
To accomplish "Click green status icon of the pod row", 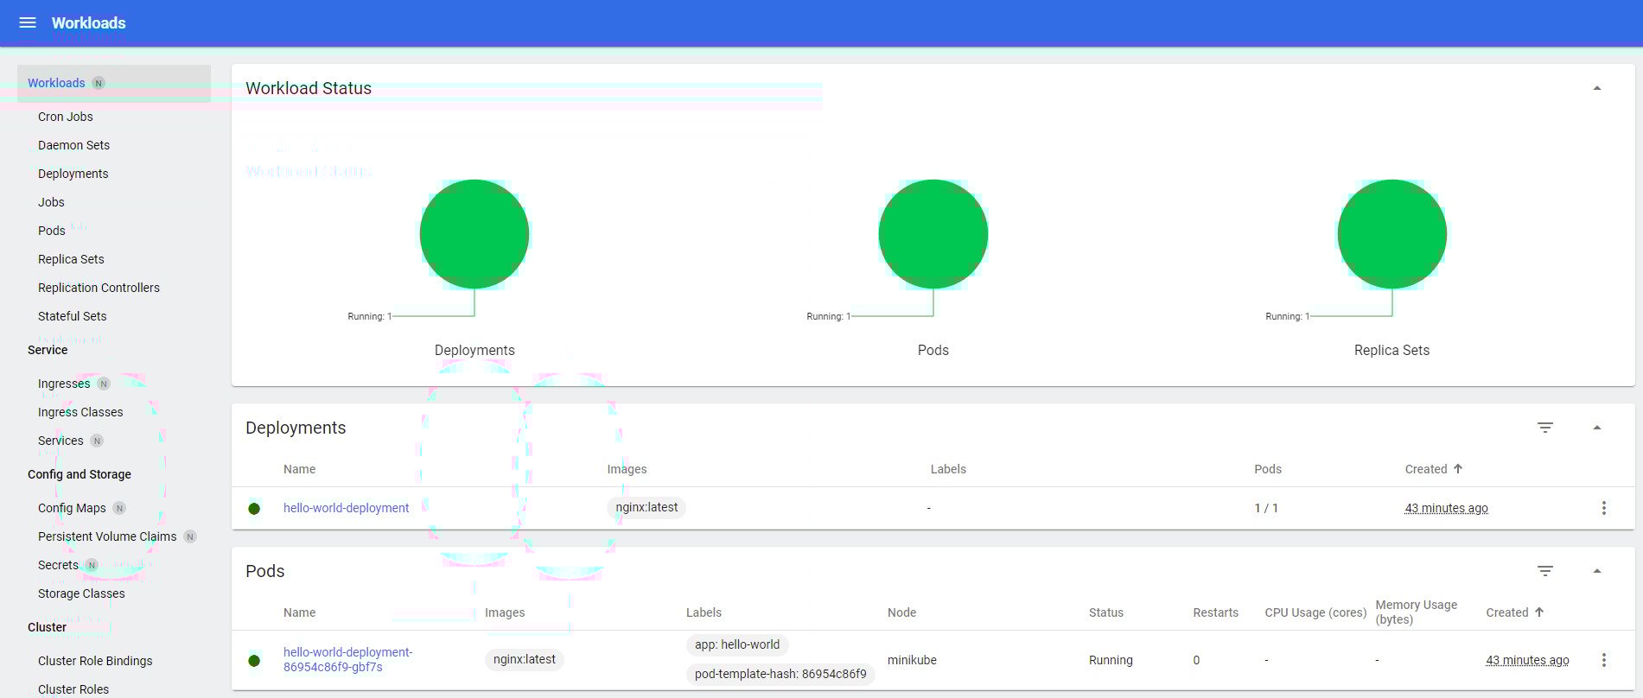I will coord(254,661).
